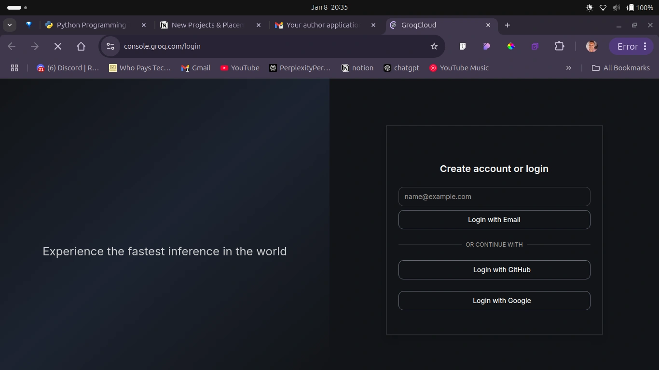Click the Login with Google button
This screenshot has height=370, width=659.
point(494,301)
